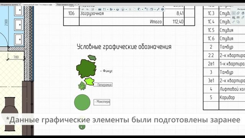Click cell 2е1 in the right table
This screenshot has height=138, width=245.
(x=211, y=64)
